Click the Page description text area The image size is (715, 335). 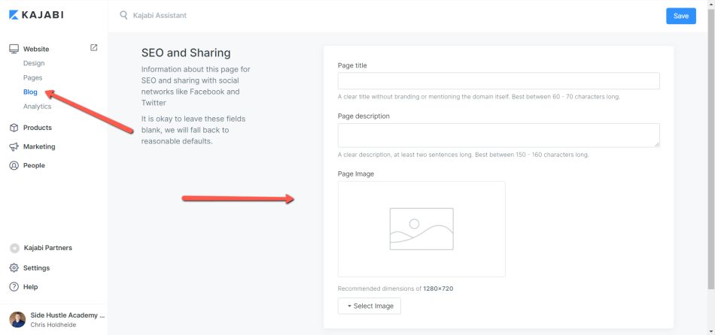[x=498, y=135]
